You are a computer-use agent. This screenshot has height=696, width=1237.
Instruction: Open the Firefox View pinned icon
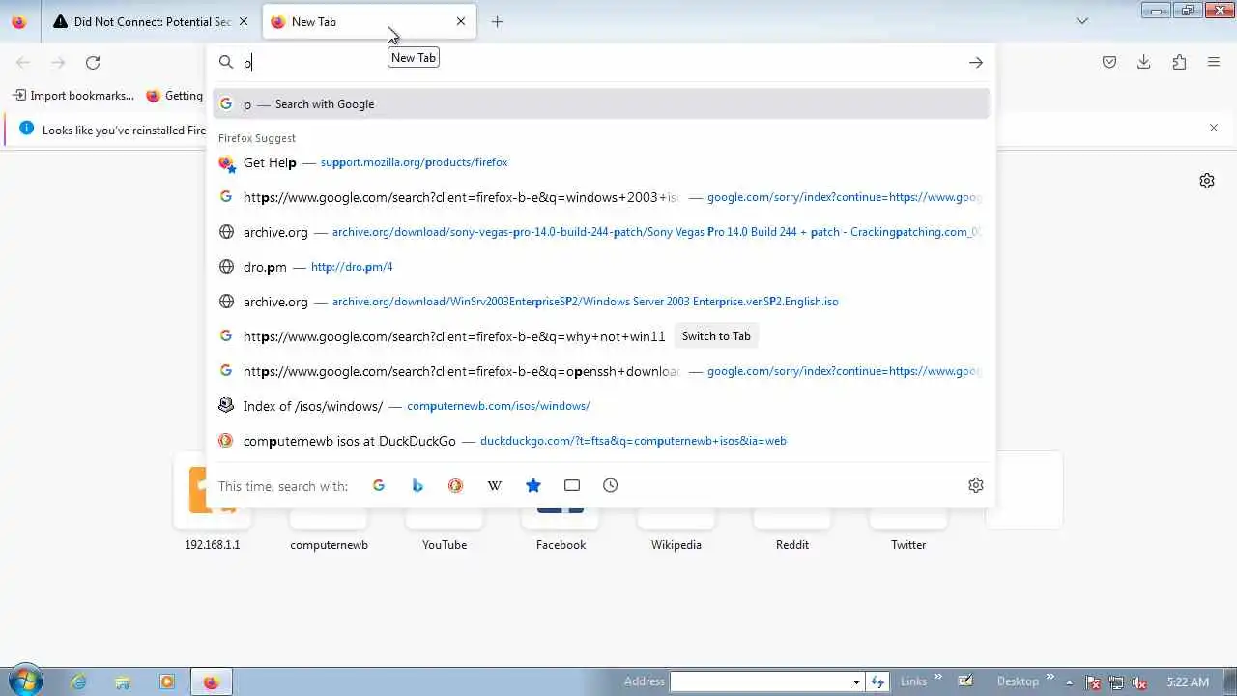tap(19, 21)
